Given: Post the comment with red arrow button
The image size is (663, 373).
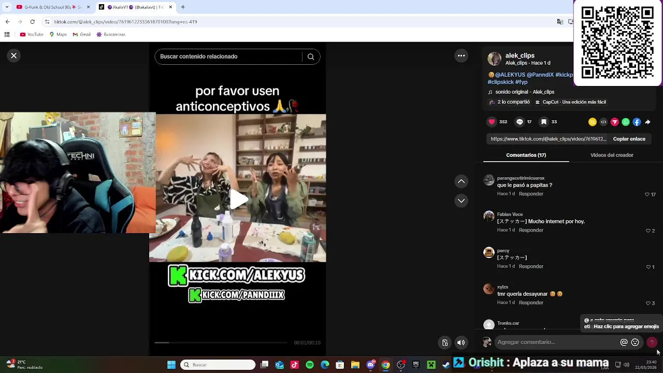Looking at the screenshot, I should click(x=652, y=342).
